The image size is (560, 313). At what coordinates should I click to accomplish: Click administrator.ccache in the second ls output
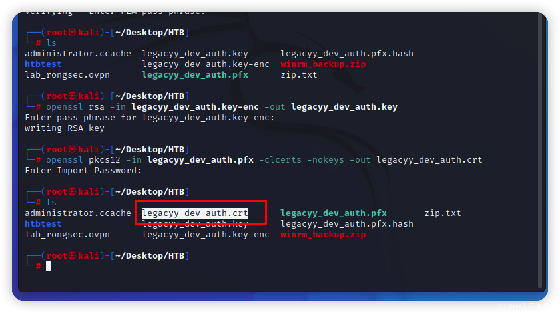[78, 213]
